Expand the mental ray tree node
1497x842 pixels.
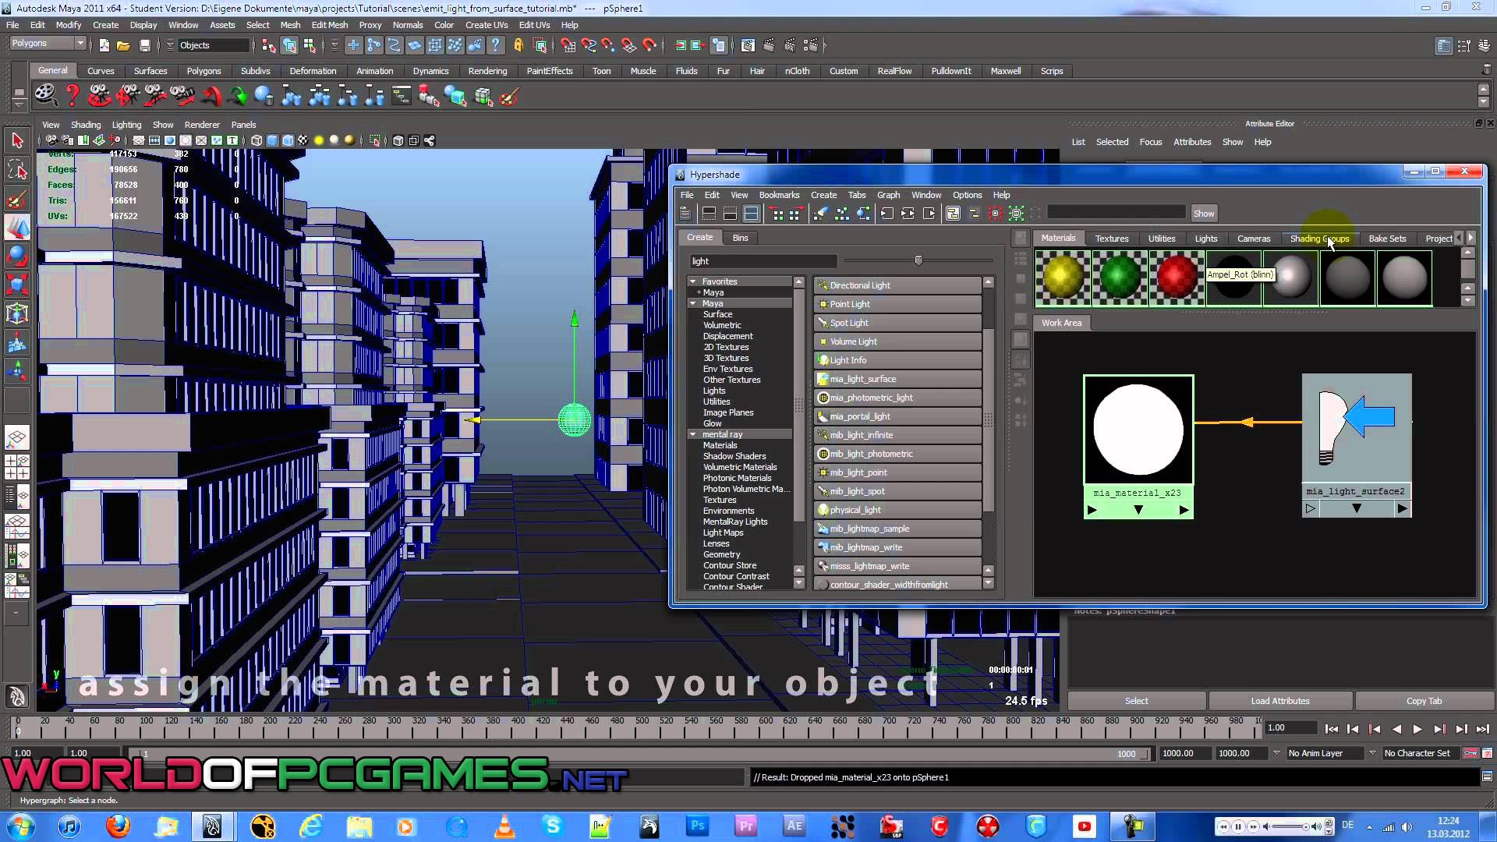click(x=691, y=433)
